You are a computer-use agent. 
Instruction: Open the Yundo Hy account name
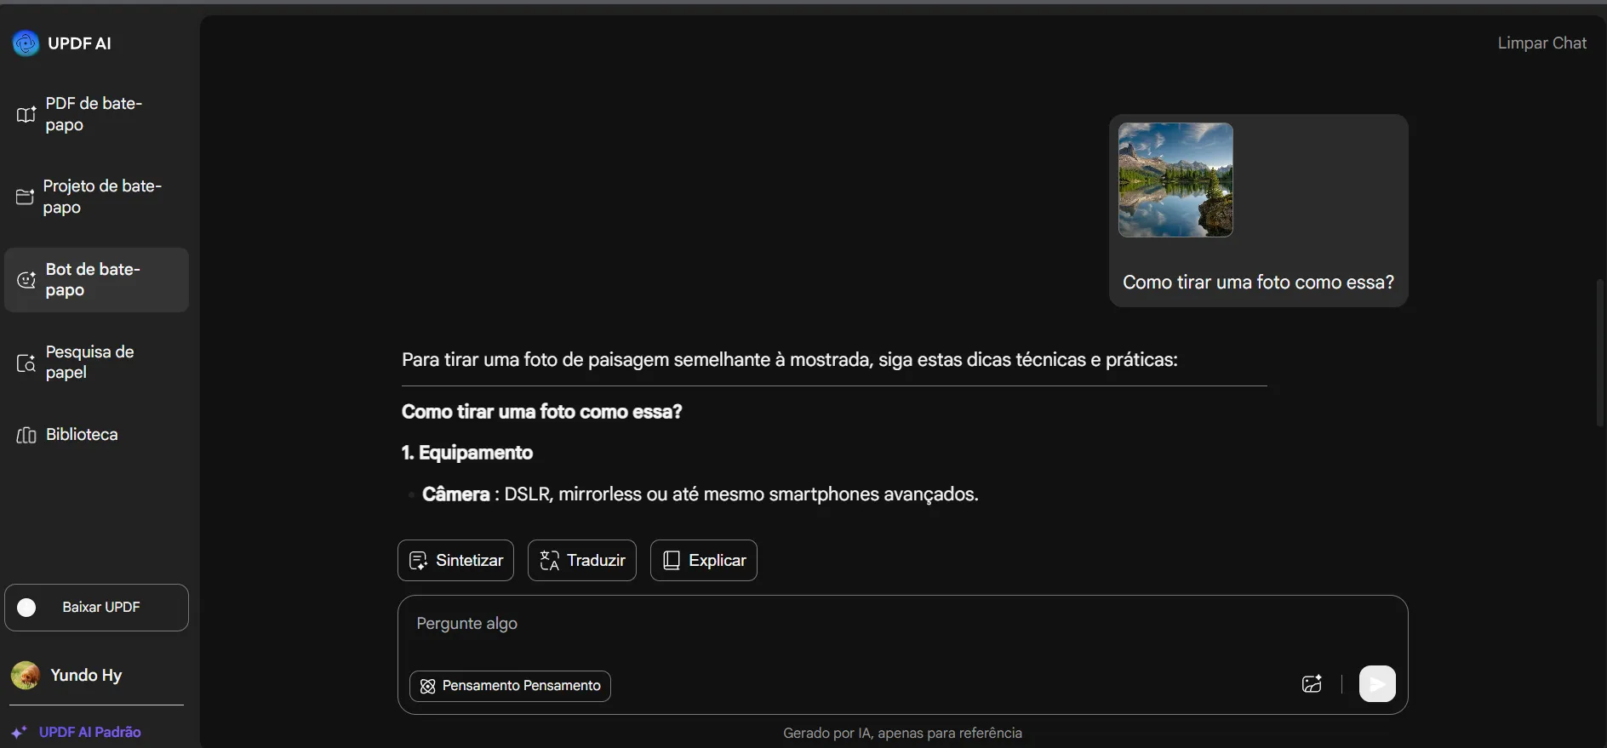pyautogui.click(x=86, y=675)
